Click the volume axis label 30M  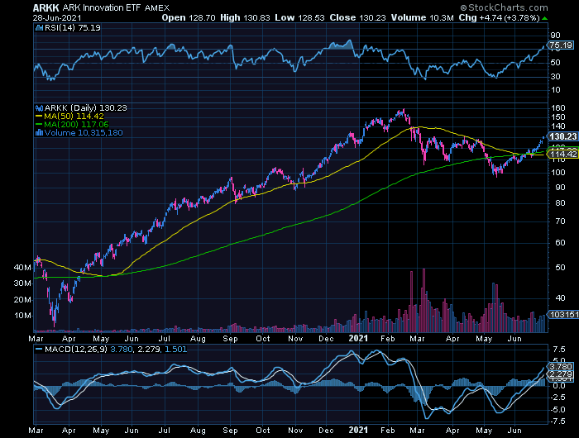coord(22,283)
